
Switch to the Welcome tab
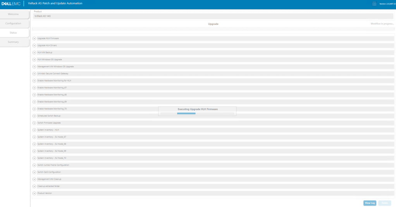click(14, 14)
